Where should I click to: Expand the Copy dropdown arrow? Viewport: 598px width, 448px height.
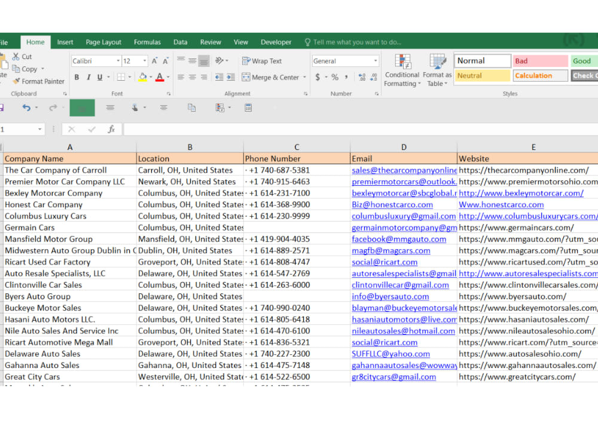(42, 69)
